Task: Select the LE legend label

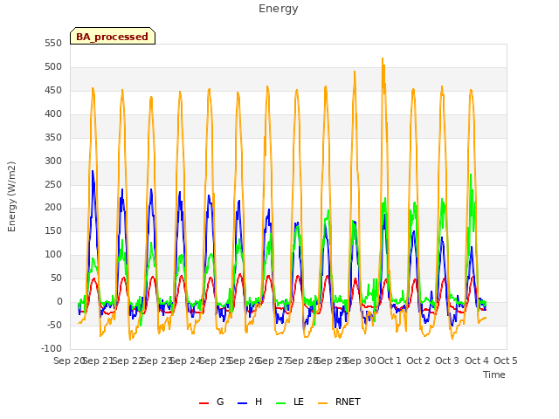Action: pos(299,402)
